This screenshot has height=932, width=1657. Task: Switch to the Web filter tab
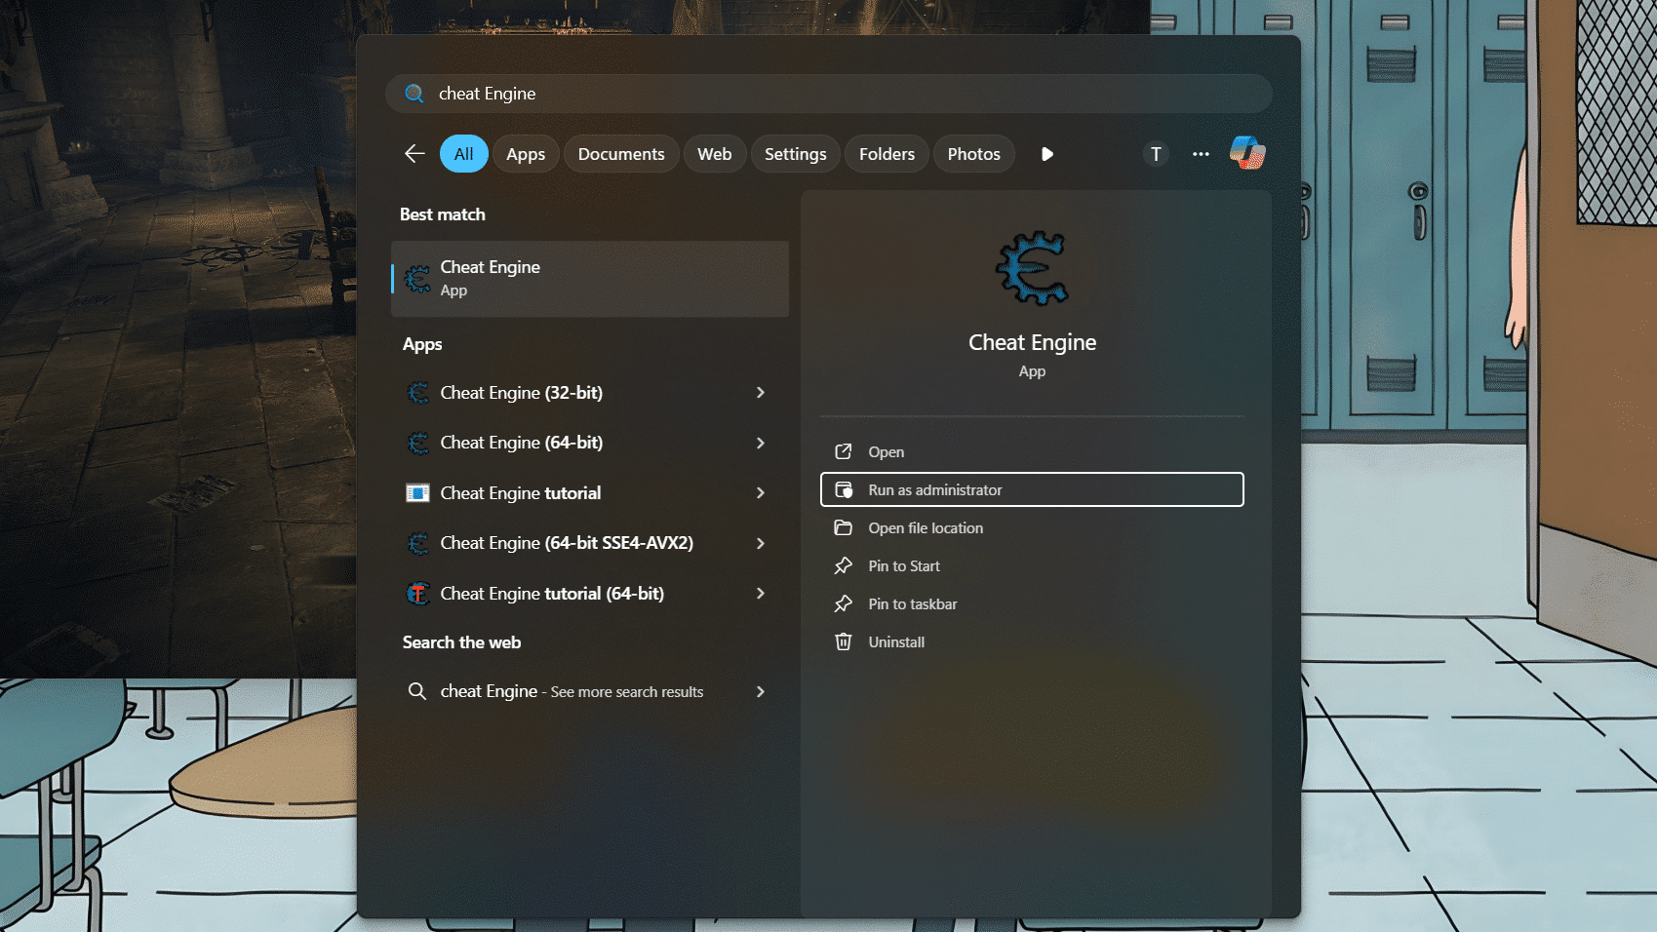click(715, 154)
